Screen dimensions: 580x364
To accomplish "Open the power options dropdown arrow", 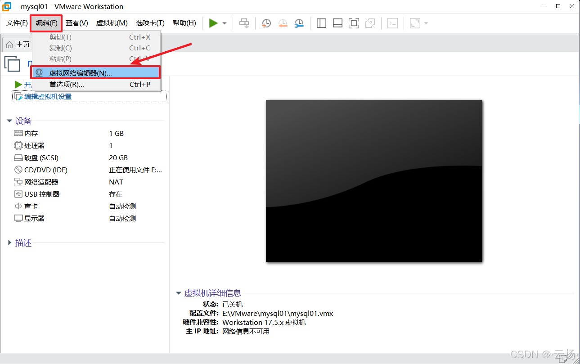I will click(x=225, y=23).
